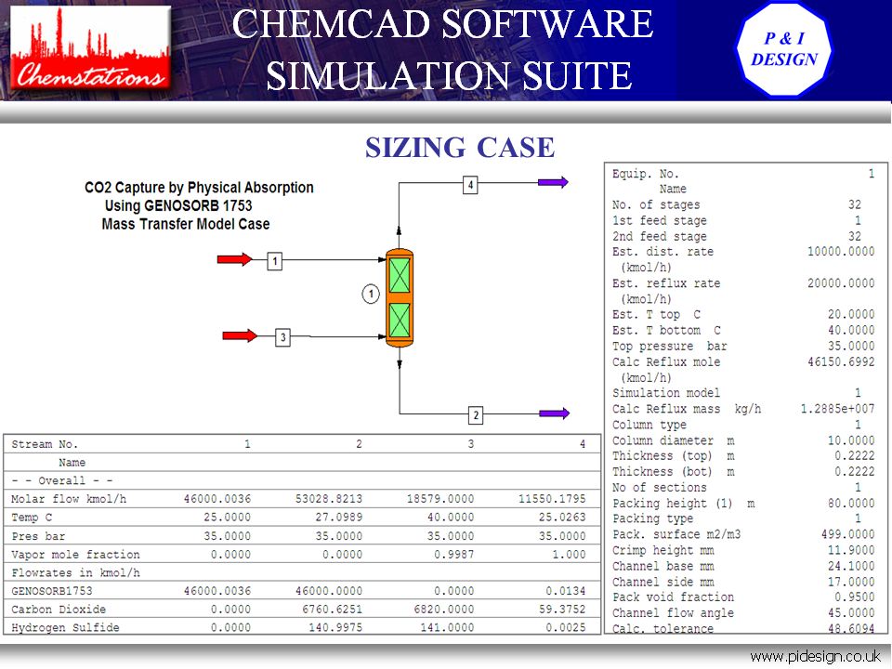Click the P & I Design octagon logo
The height and width of the screenshot is (669, 892).
tap(784, 49)
